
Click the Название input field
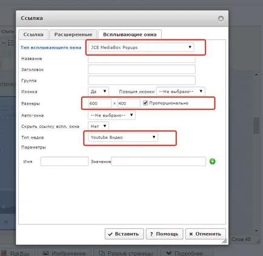(142, 59)
